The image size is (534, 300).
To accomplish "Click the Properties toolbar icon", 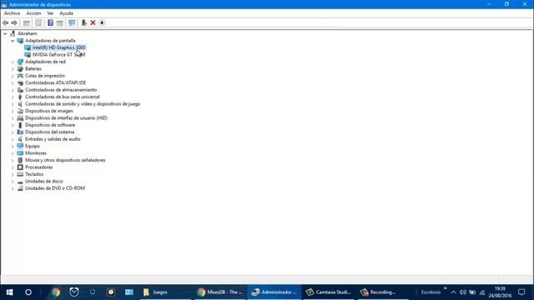I will 38,22.
